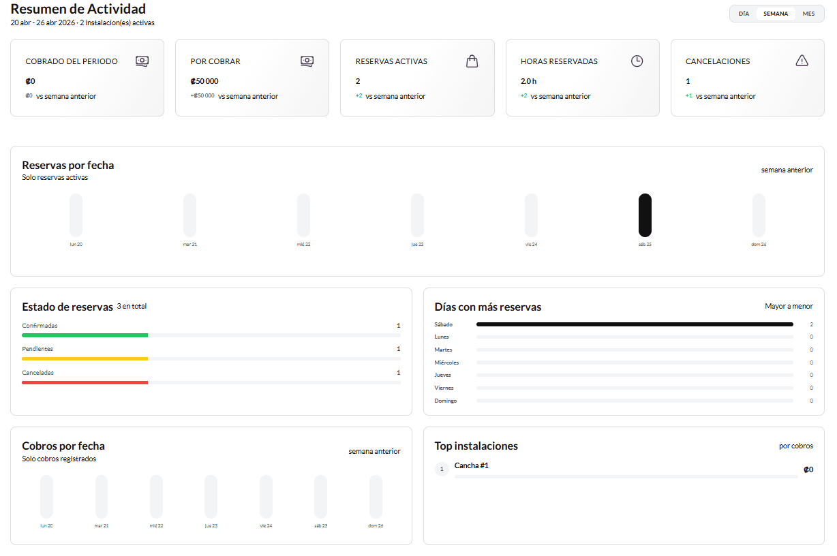Screen dimensions: 837x556
Task: Click the cash icon in Por cobrar card
Action: 307,61
